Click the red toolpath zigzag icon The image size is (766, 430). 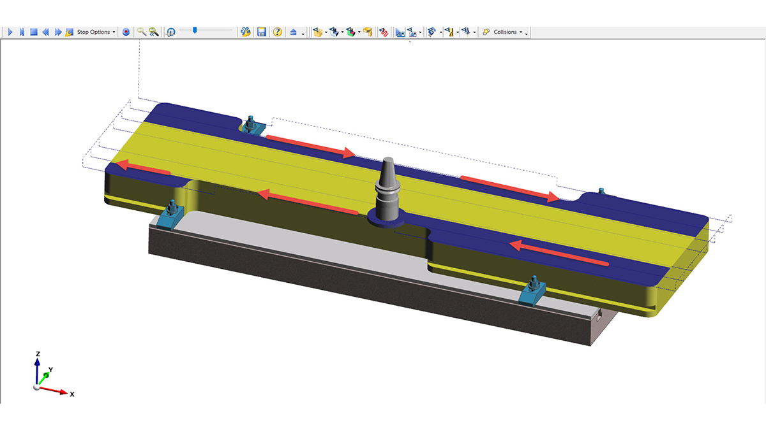click(384, 32)
